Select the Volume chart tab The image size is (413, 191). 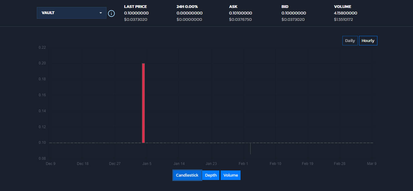pyautogui.click(x=230, y=175)
